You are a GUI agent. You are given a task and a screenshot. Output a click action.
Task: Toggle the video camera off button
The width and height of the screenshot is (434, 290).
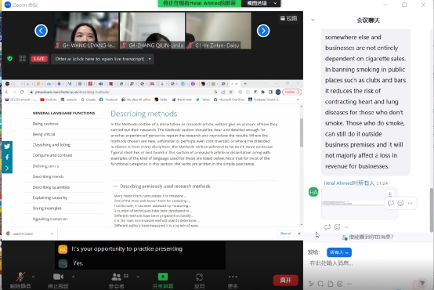(58, 277)
